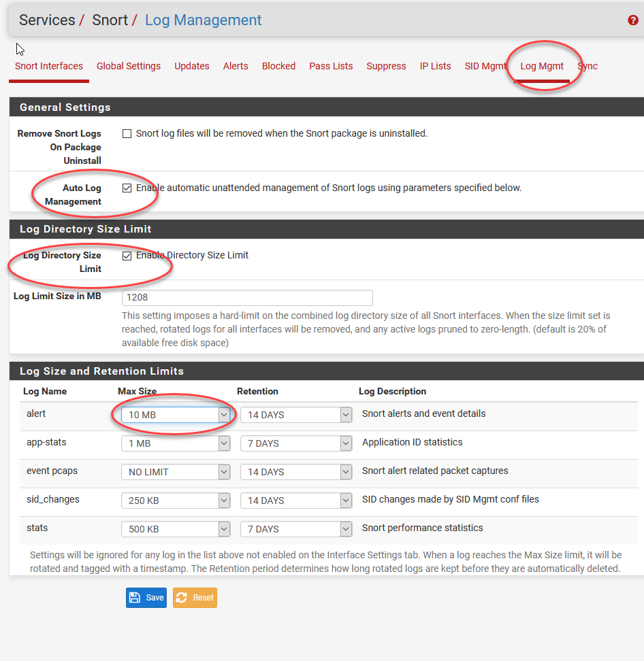Click the Log Limit Size in MB field
The image size is (644, 661).
(247, 298)
